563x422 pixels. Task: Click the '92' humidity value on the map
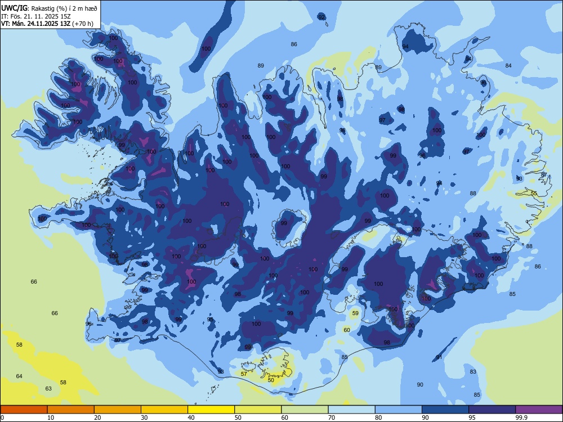tap(321, 17)
